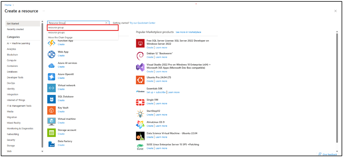The image size is (343, 157).
Task: Click Create under Virtual machine
Action: [x=61, y=123]
